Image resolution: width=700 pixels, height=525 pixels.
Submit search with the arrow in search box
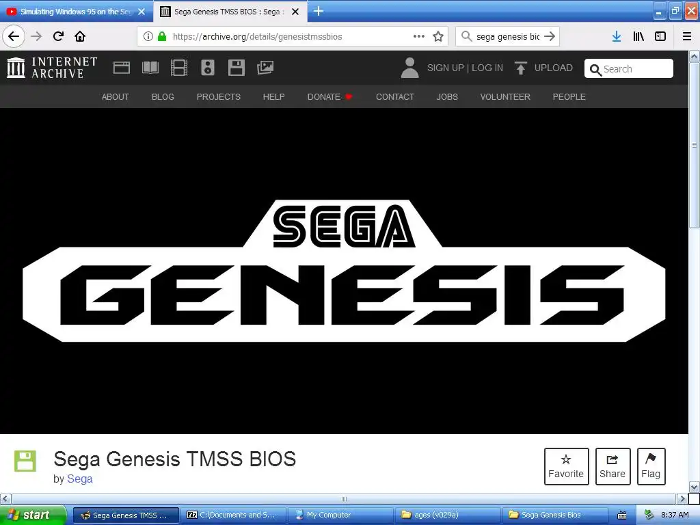[x=550, y=36]
